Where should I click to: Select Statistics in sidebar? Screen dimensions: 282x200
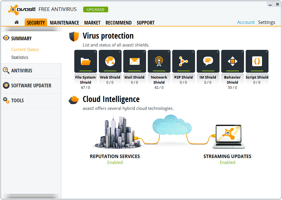pos(20,57)
